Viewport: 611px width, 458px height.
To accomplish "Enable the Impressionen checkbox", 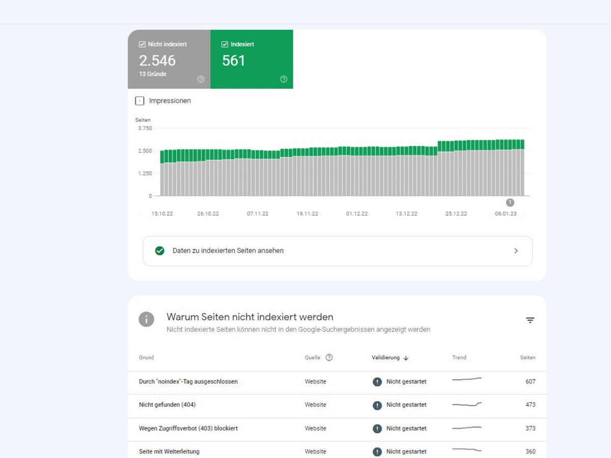I will tap(140, 101).
